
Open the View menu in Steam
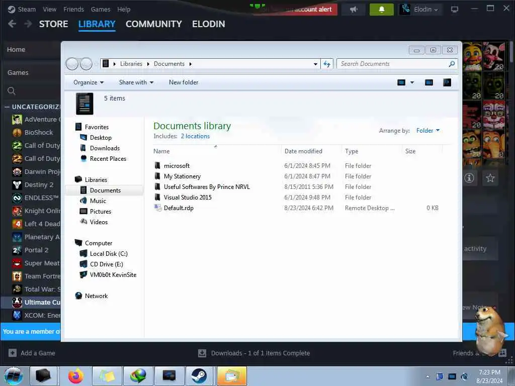[x=50, y=9]
